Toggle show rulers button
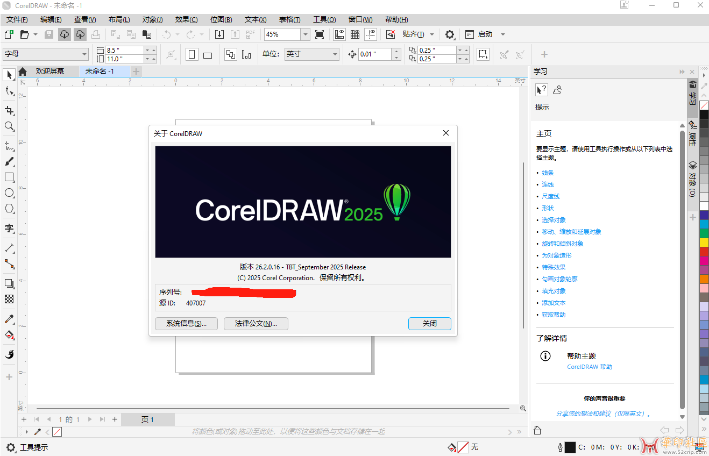 pyautogui.click(x=339, y=34)
